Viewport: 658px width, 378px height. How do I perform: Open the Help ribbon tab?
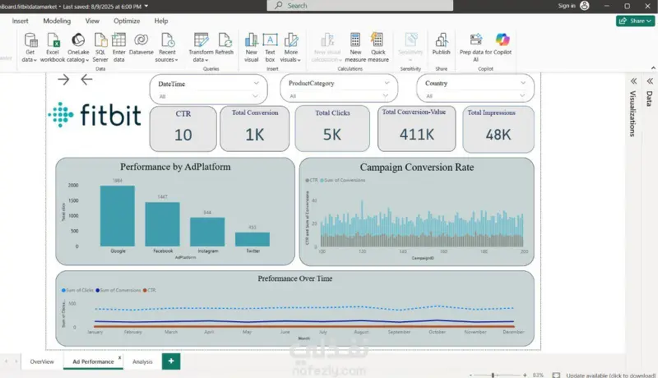tap(161, 21)
